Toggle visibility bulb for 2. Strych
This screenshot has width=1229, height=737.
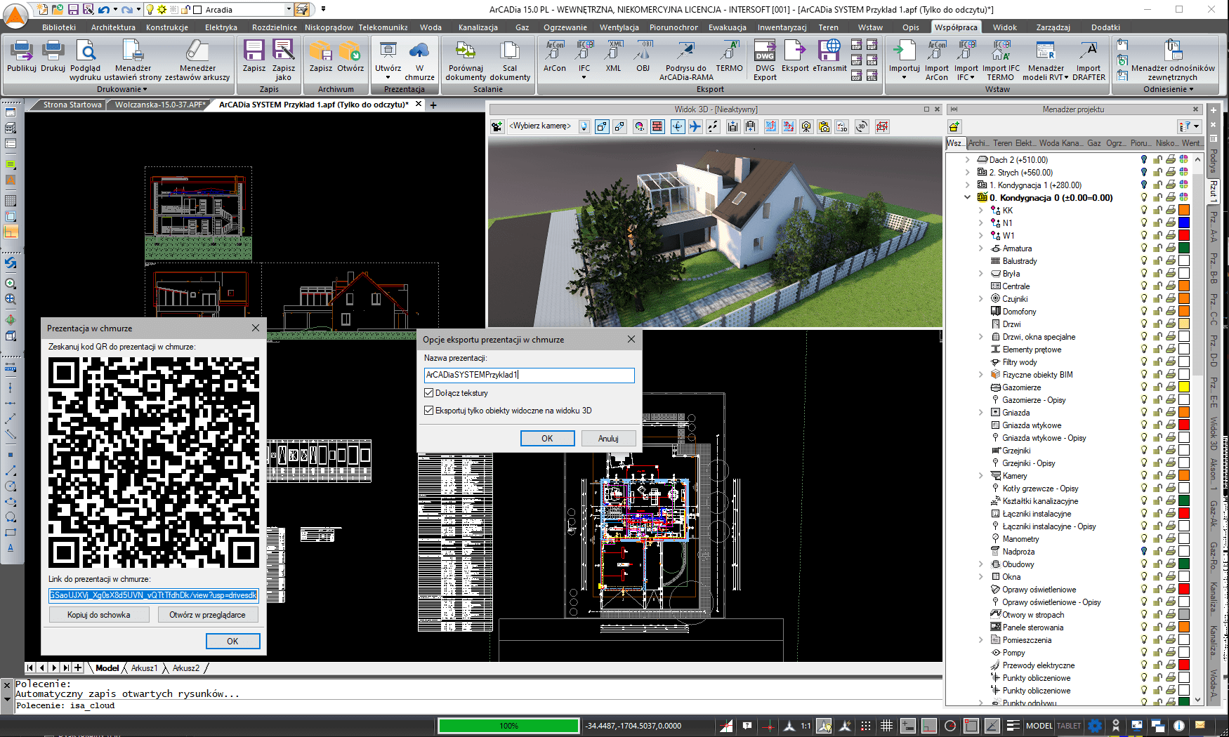1144,173
